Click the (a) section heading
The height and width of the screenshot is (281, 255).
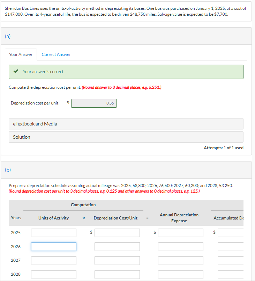tap(8, 36)
